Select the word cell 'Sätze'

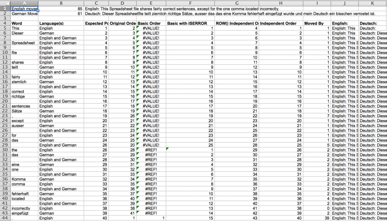25,111
